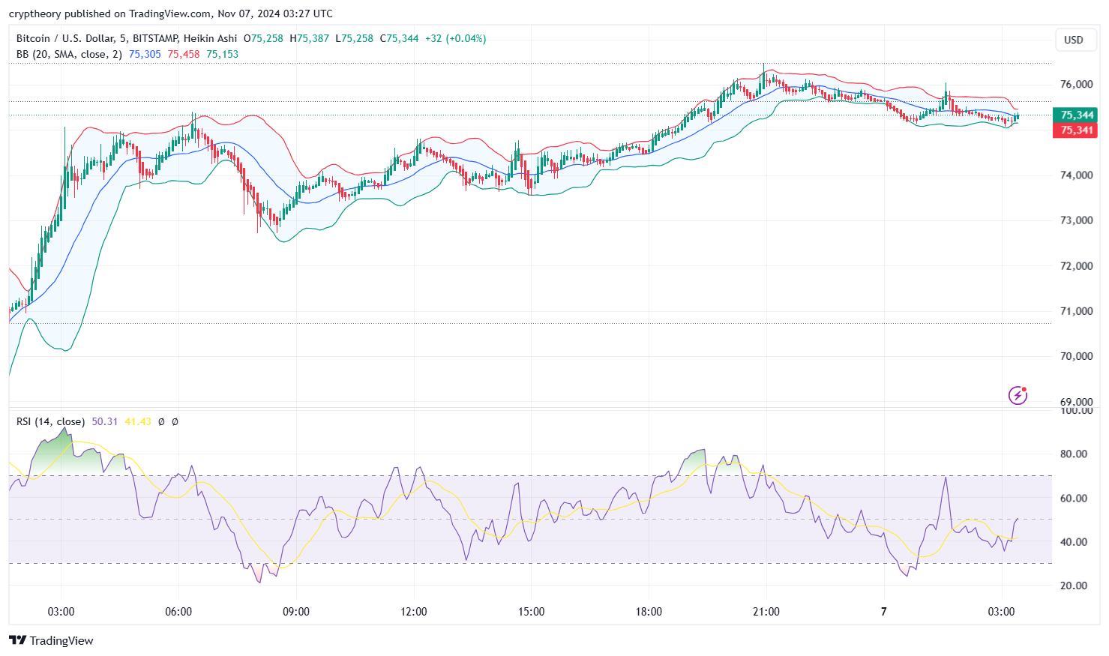Click the purple RSI value 50.31
The height and width of the screenshot is (656, 1109).
click(105, 421)
